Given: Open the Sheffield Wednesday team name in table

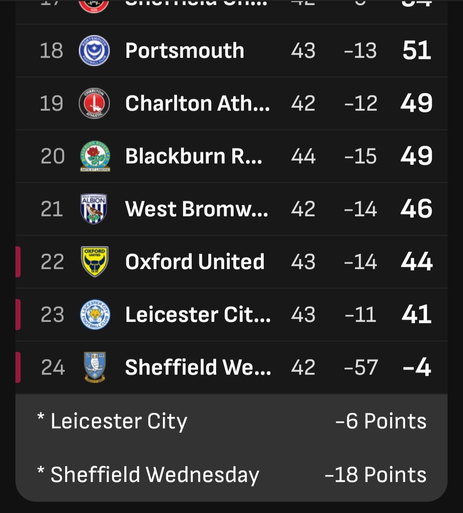Looking at the screenshot, I should [x=198, y=367].
